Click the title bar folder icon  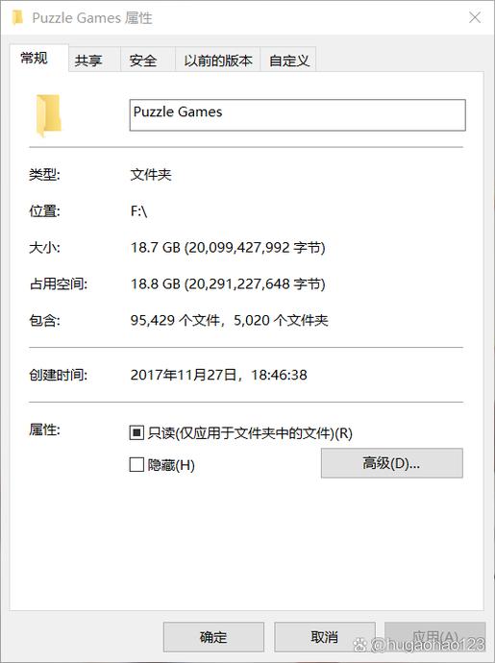(x=17, y=17)
